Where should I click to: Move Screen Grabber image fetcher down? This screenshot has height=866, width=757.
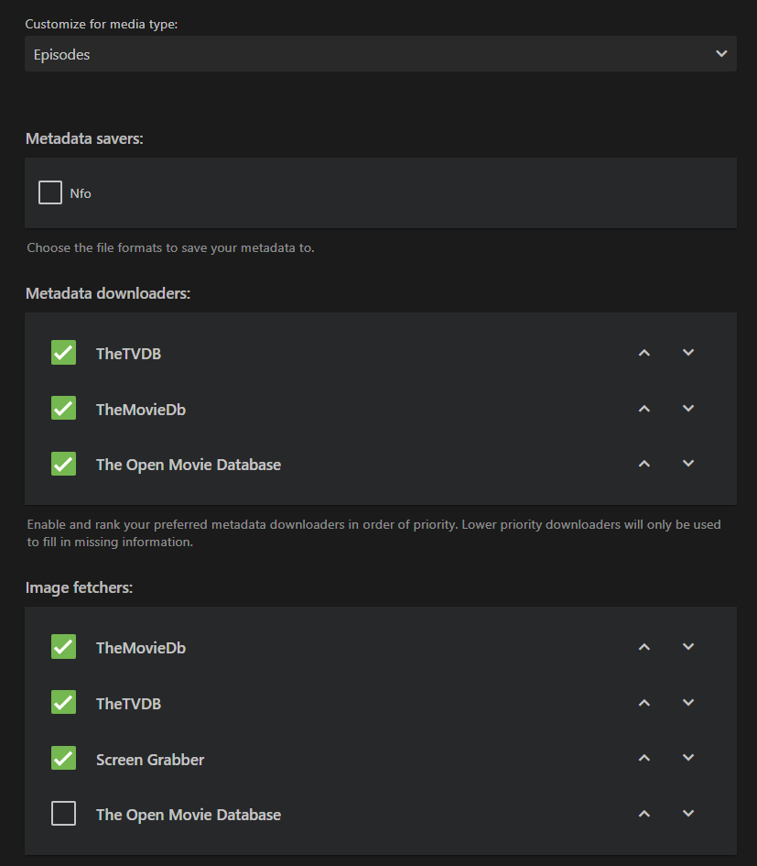pos(688,759)
